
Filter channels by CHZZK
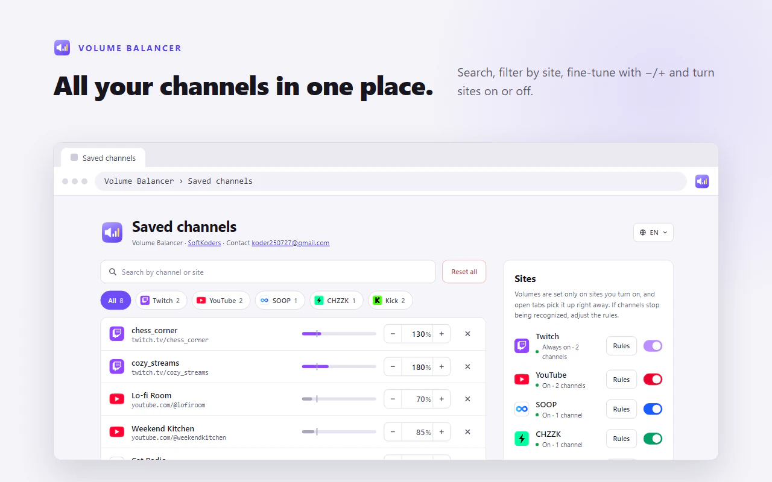tap(337, 300)
